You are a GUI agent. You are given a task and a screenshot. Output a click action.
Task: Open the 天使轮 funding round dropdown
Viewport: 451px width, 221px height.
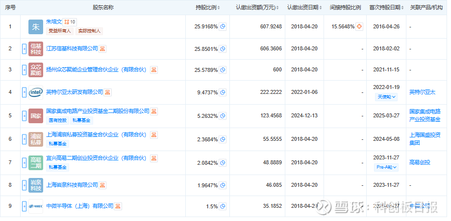click(x=386, y=97)
